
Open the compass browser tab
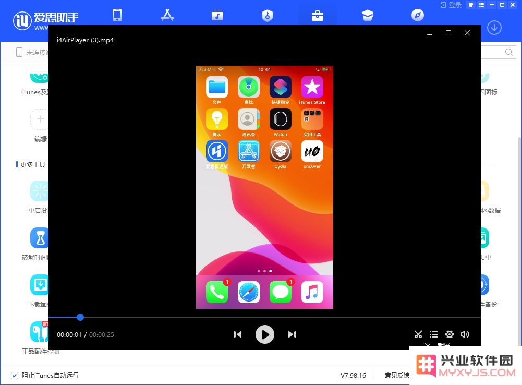418,15
